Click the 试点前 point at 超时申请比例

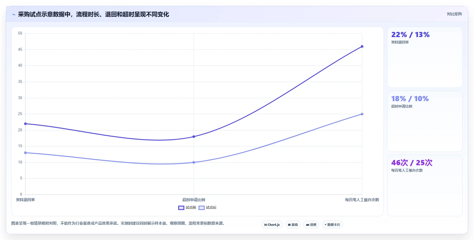point(194,137)
